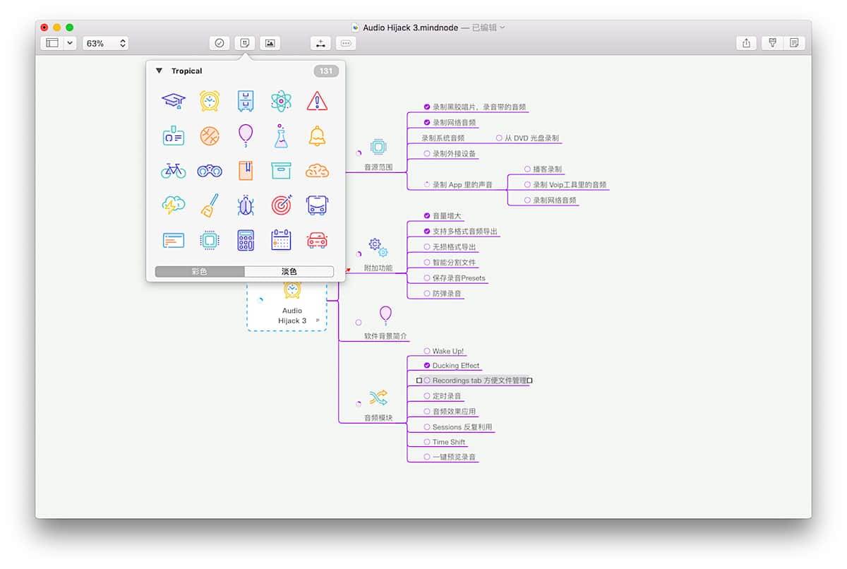Check the Wake Up! task circle
Screen dimensions: 847x569
(x=427, y=351)
